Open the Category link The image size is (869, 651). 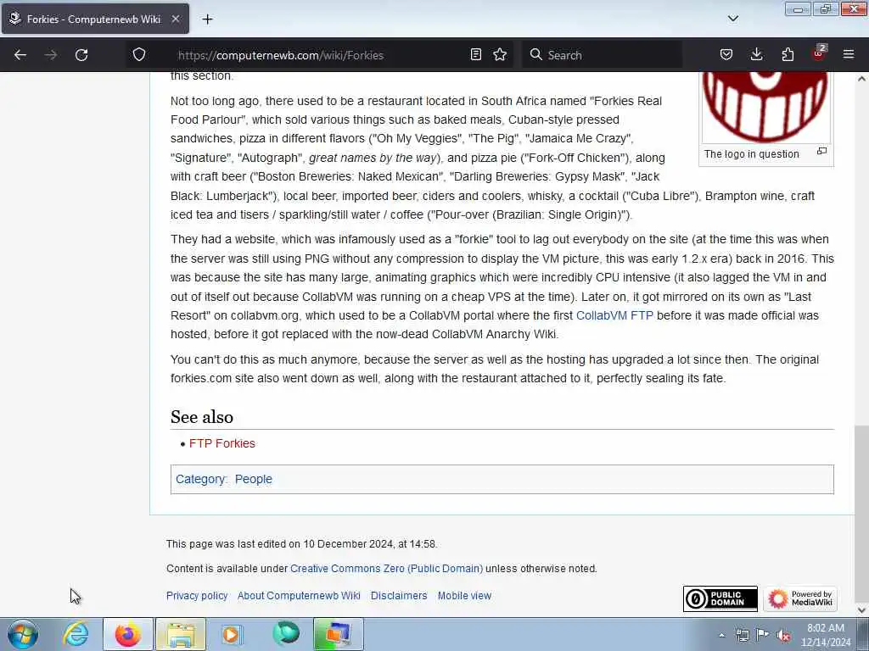(200, 479)
